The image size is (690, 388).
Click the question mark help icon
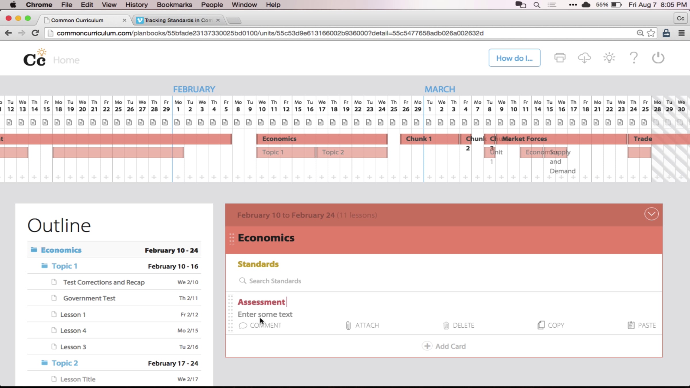634,58
